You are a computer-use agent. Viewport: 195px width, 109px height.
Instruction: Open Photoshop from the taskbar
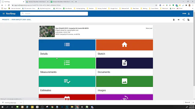point(67,107)
